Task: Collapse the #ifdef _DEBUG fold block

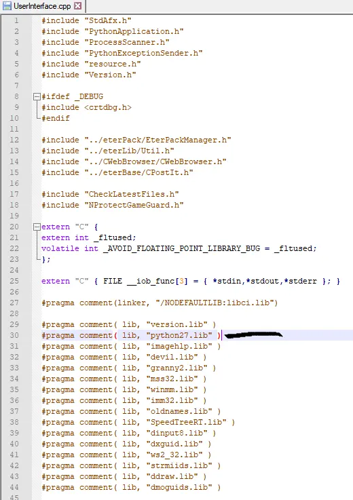Action: (x=37, y=96)
